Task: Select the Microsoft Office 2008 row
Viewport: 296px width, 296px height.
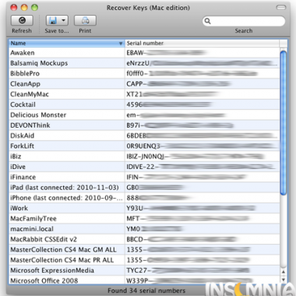Action: (x=144, y=280)
